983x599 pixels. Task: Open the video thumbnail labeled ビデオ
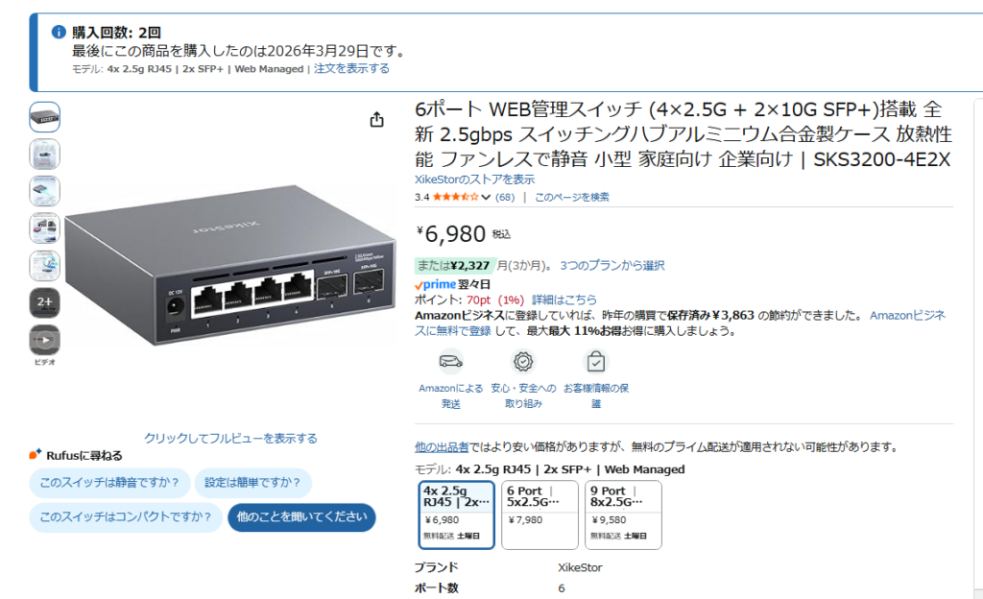[44, 340]
